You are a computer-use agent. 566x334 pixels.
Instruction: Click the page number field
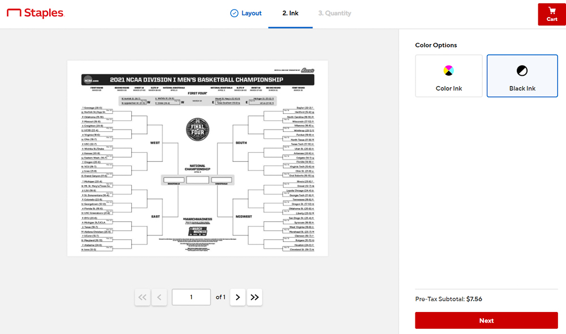pyautogui.click(x=191, y=297)
